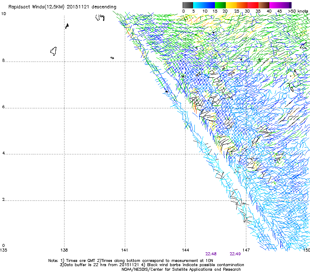The image size is (310, 272).
Task: Select the longitude 141 axis label
Action: tap(124, 250)
